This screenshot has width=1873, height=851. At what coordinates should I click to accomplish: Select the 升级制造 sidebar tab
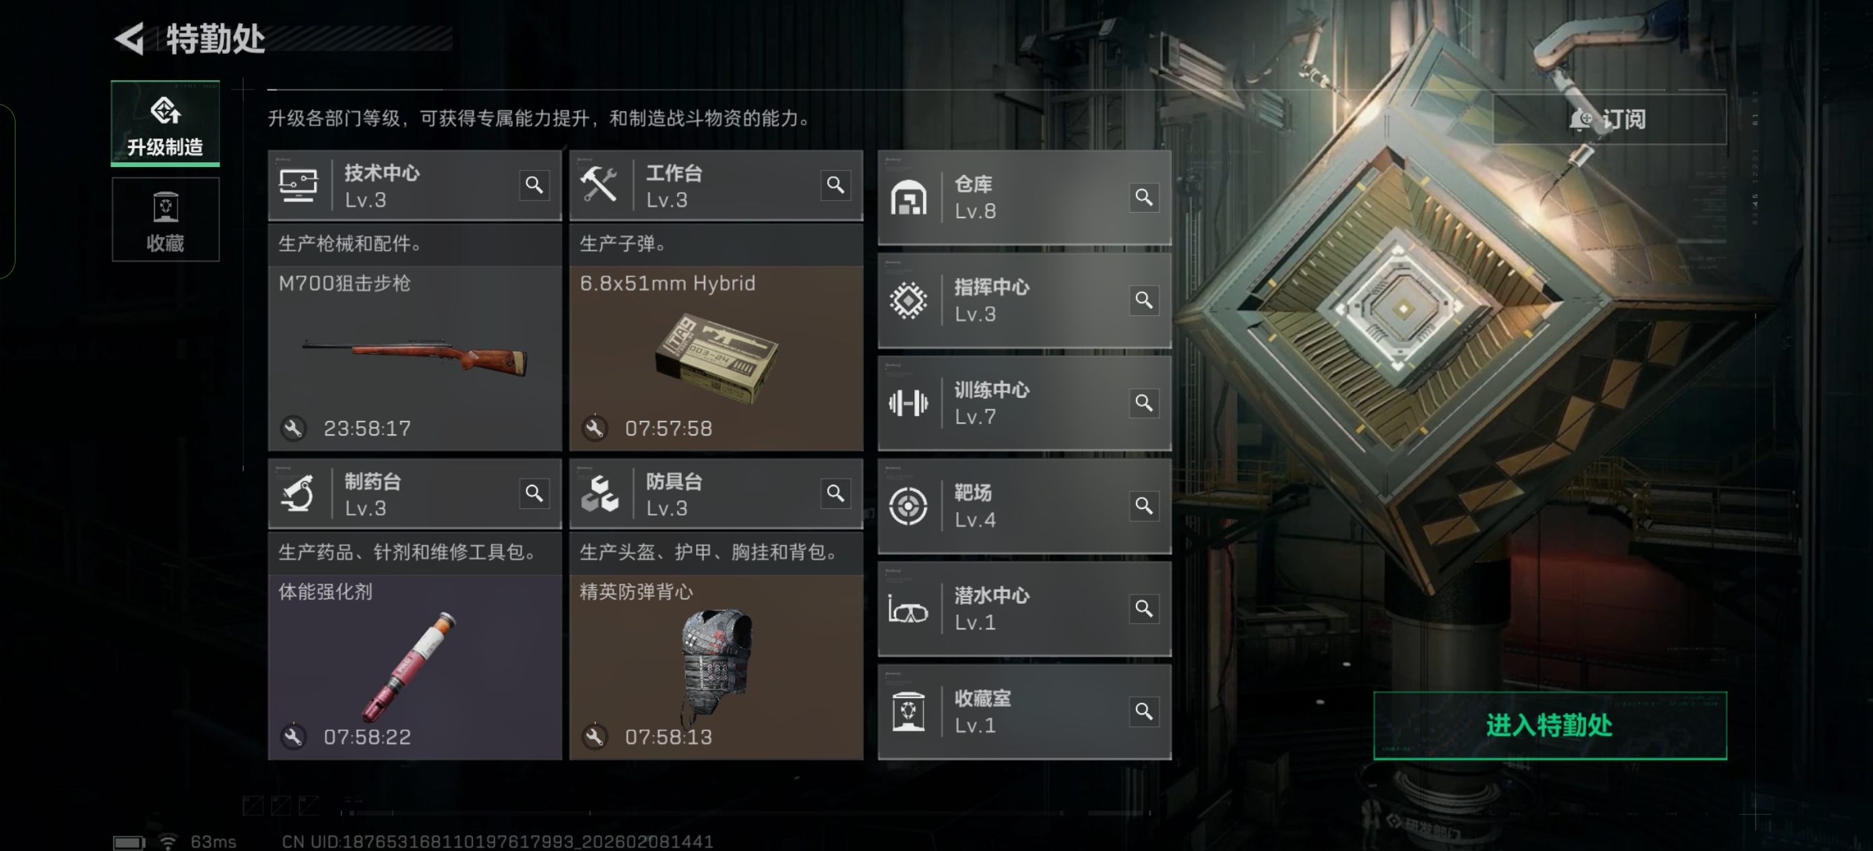pos(166,124)
